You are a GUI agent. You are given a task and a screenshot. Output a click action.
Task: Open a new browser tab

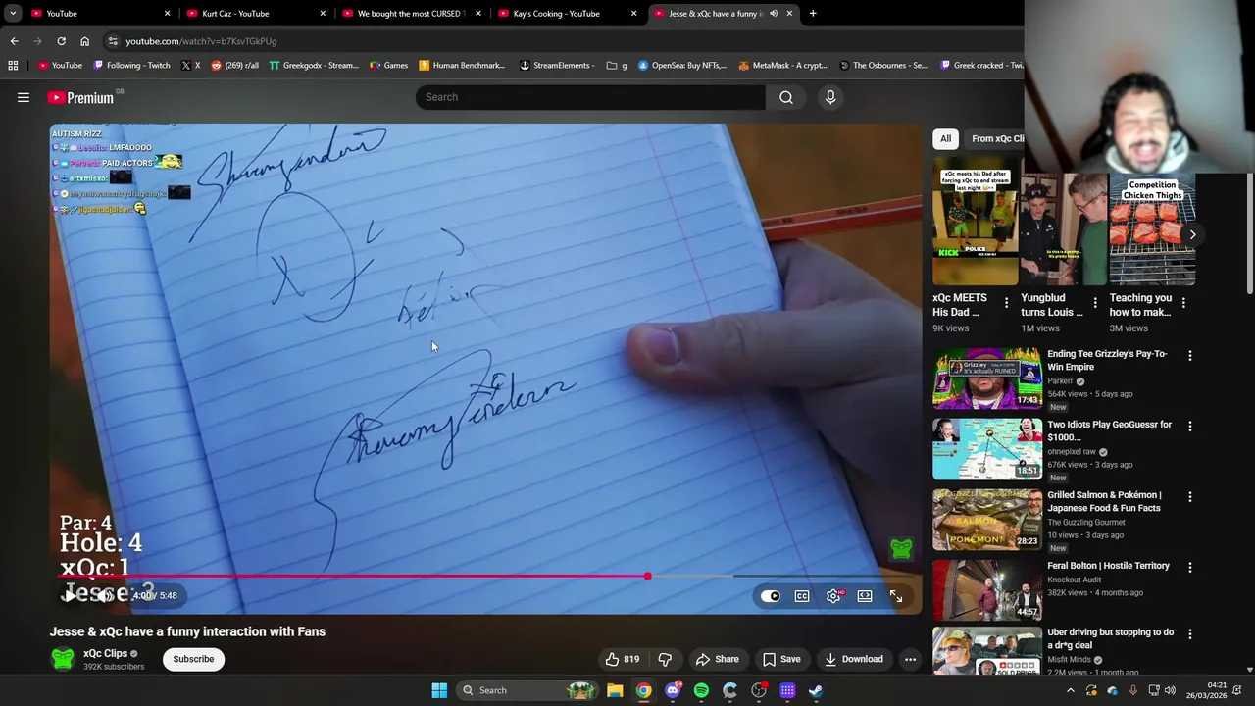click(813, 14)
